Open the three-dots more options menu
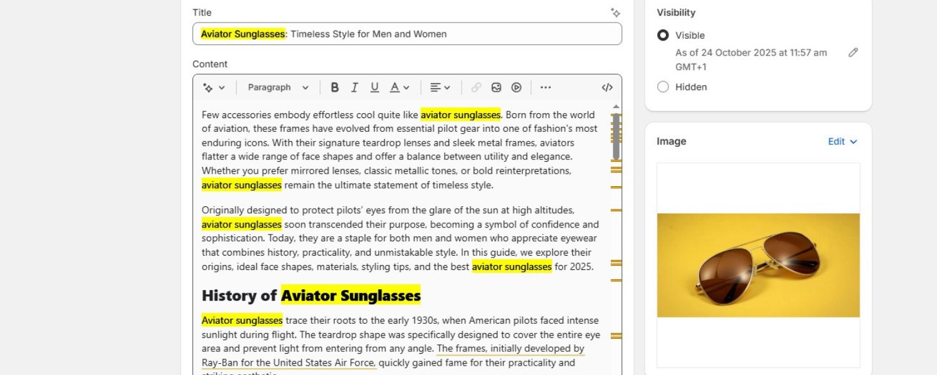 pyautogui.click(x=545, y=87)
